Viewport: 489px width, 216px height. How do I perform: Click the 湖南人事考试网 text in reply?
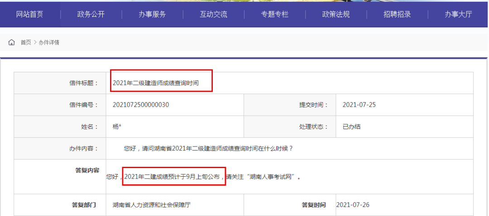point(275,177)
